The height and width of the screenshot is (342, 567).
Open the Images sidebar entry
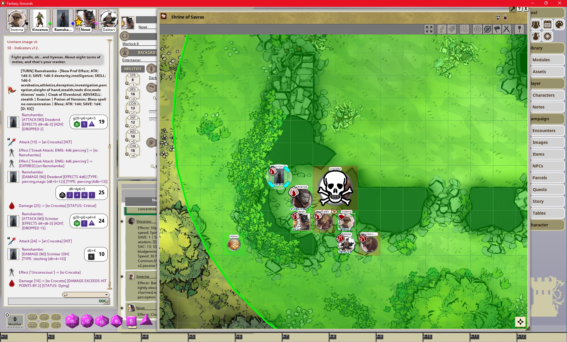[x=547, y=142]
